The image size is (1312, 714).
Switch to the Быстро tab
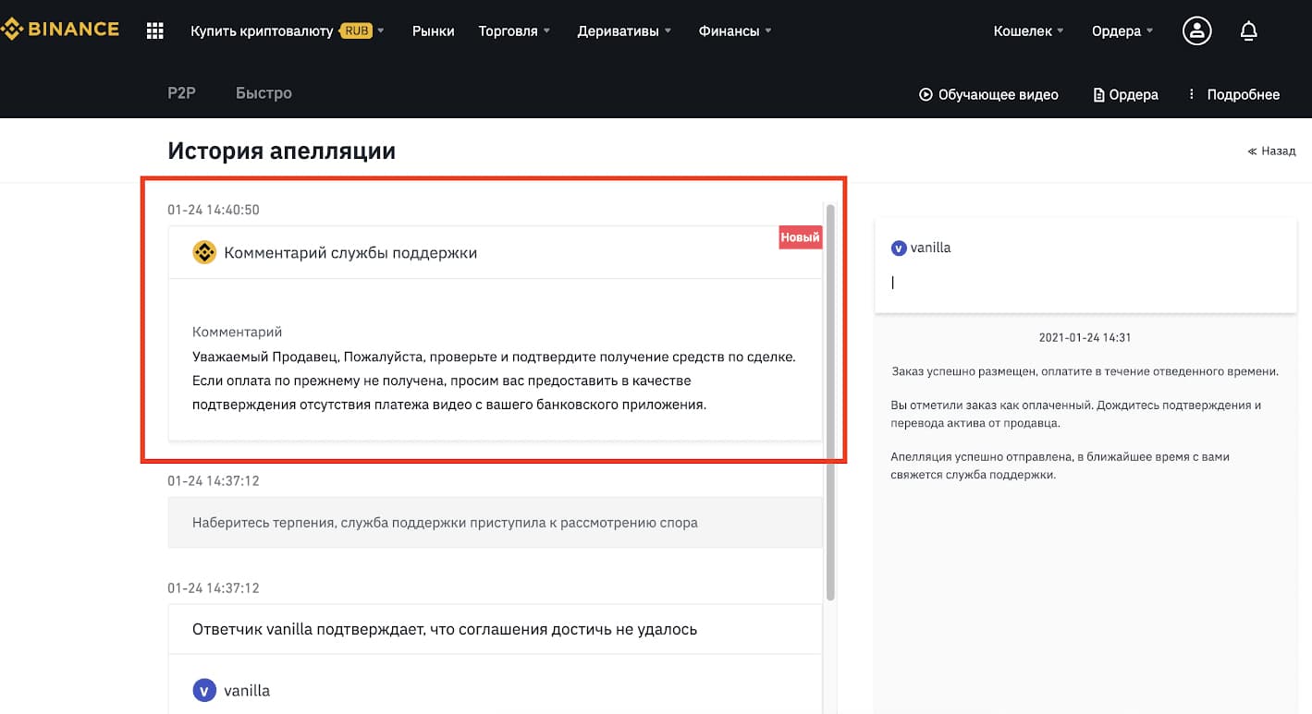coord(264,93)
